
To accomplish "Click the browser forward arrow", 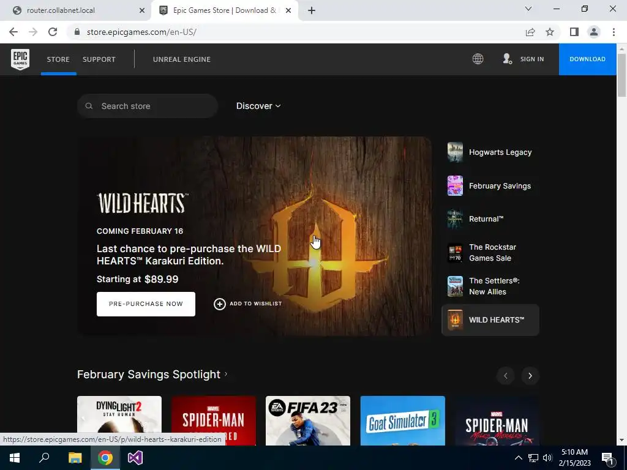I will point(33,32).
